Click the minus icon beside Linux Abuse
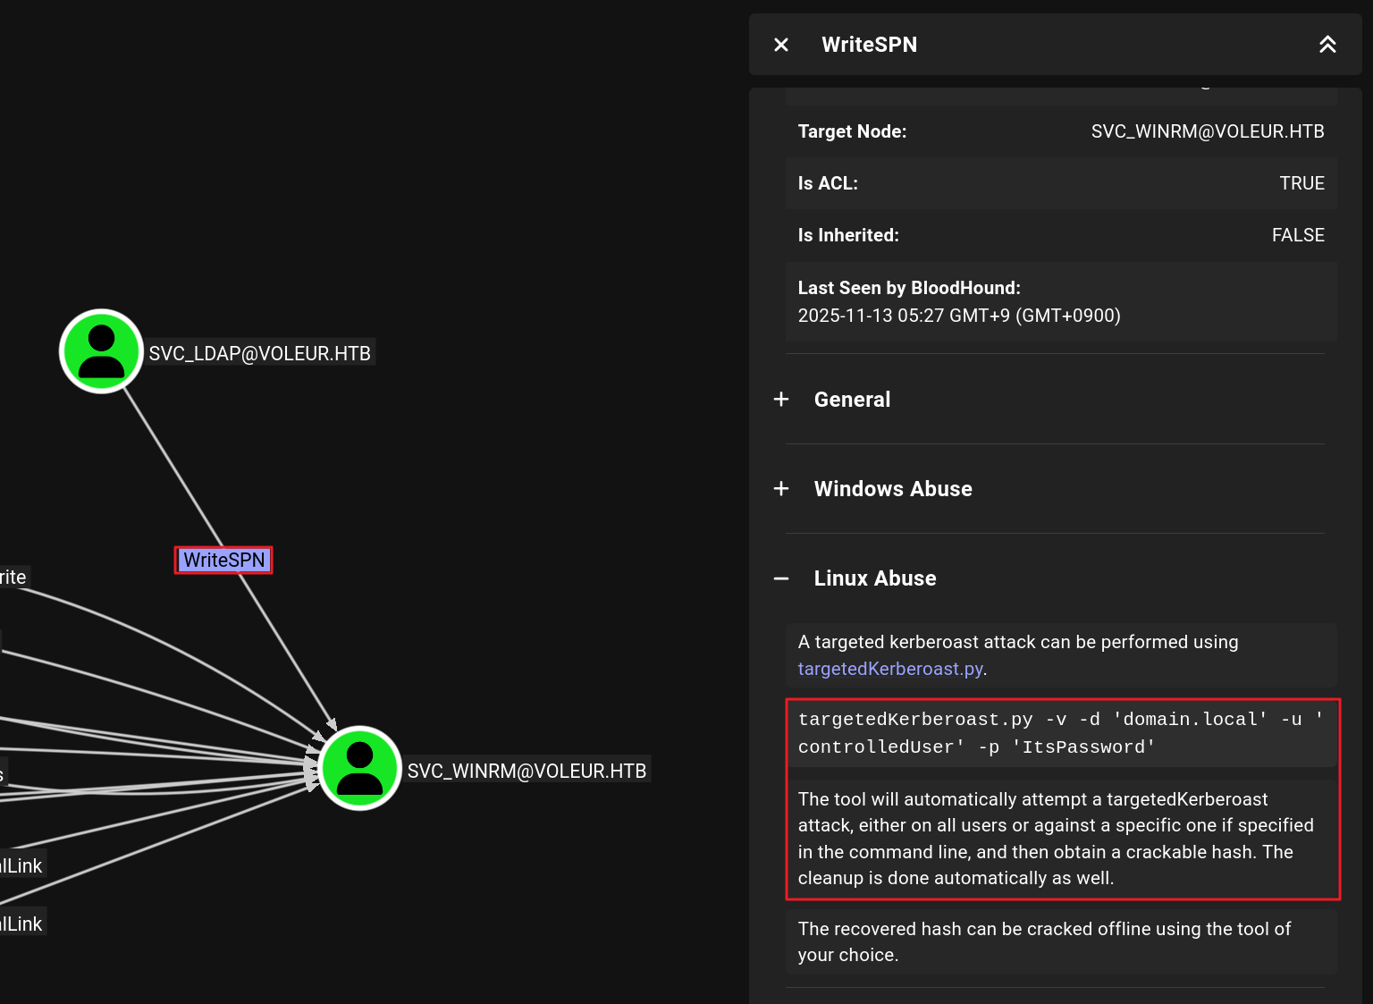Screen dimensions: 1373x1004 (x=781, y=578)
